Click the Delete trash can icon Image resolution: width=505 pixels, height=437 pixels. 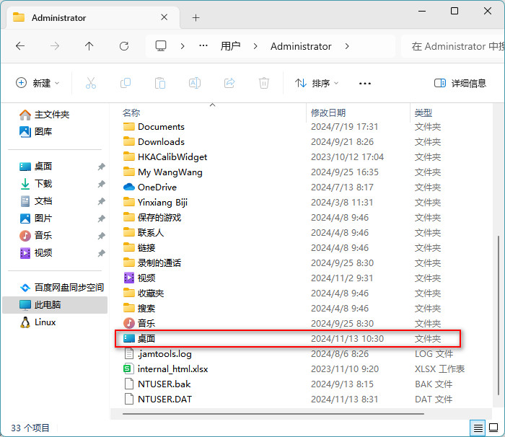264,83
